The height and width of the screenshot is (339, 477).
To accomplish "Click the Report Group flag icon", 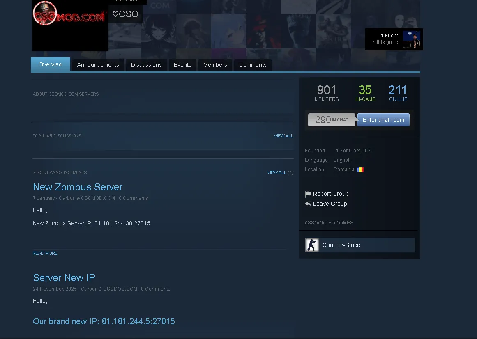I will pyautogui.click(x=308, y=194).
